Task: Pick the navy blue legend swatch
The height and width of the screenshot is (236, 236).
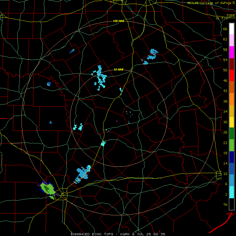Action: pos(232,157)
